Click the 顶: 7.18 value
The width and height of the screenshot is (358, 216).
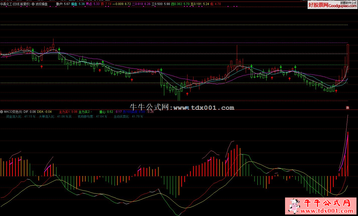106,4
